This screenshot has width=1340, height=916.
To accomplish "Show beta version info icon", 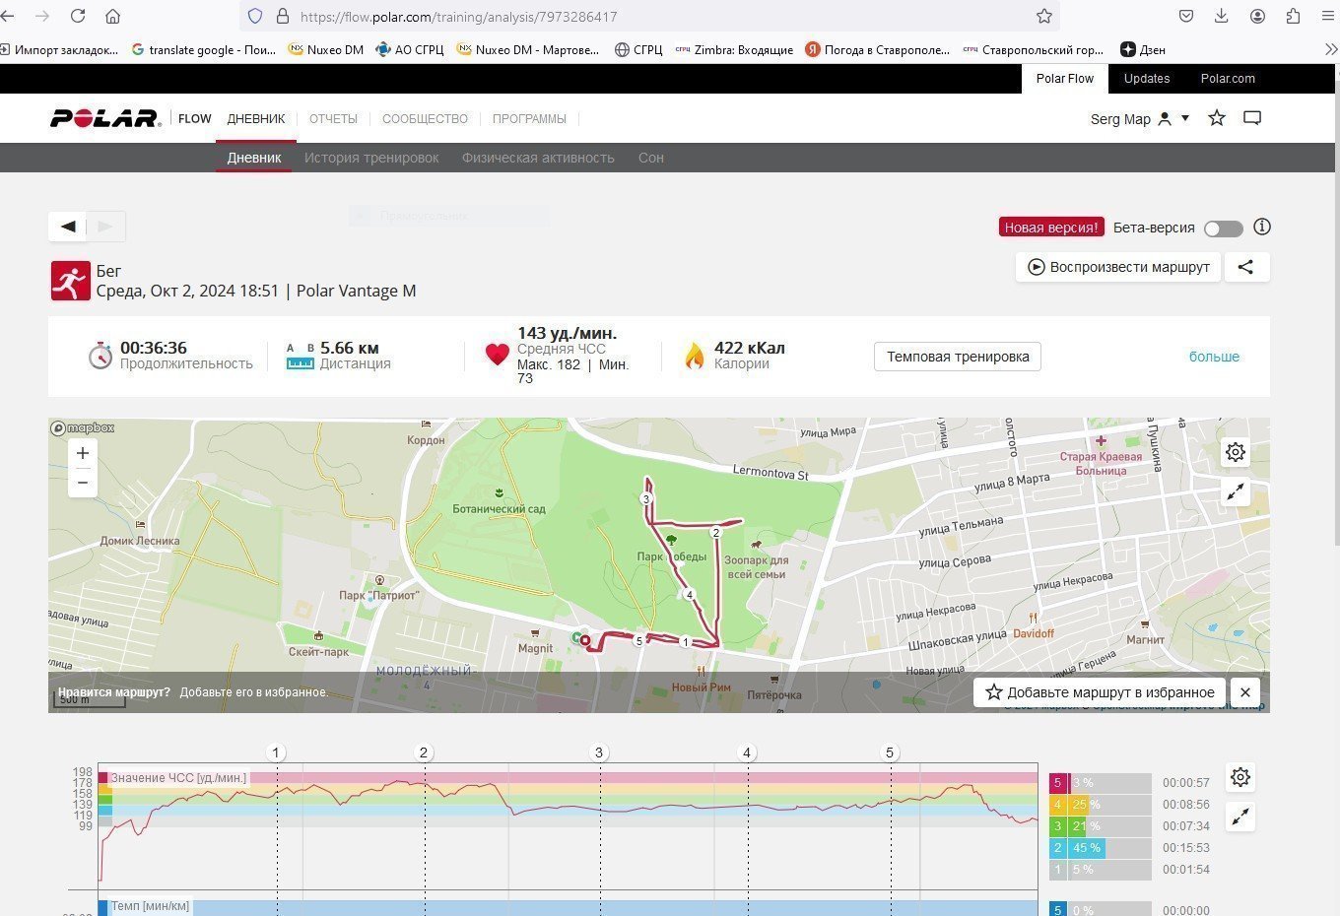I will tap(1262, 227).
